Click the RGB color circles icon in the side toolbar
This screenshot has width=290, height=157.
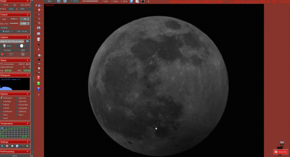click(x=39, y=55)
